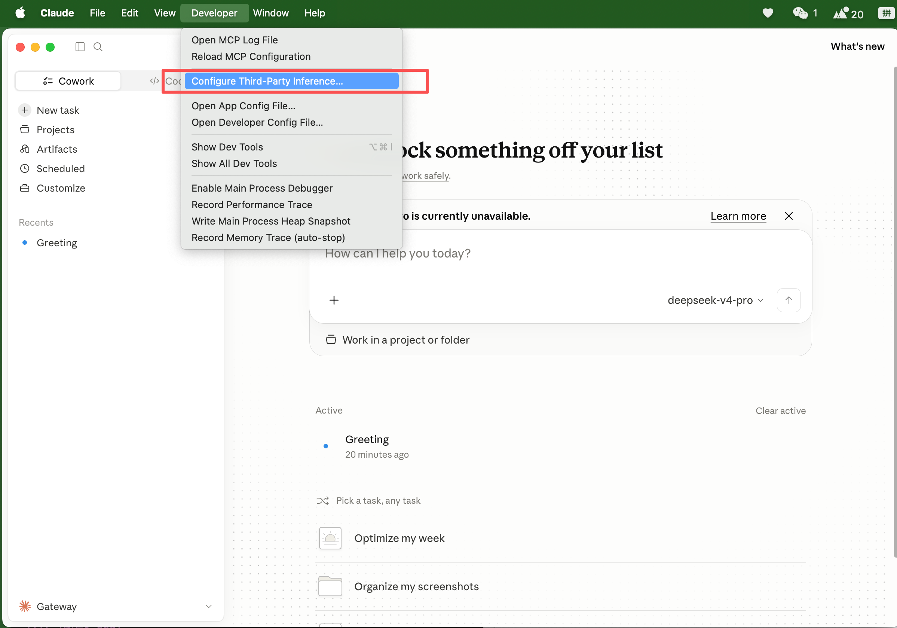Screen dimensions: 897x628
Task: Open the Help menu
Action: [x=315, y=13]
